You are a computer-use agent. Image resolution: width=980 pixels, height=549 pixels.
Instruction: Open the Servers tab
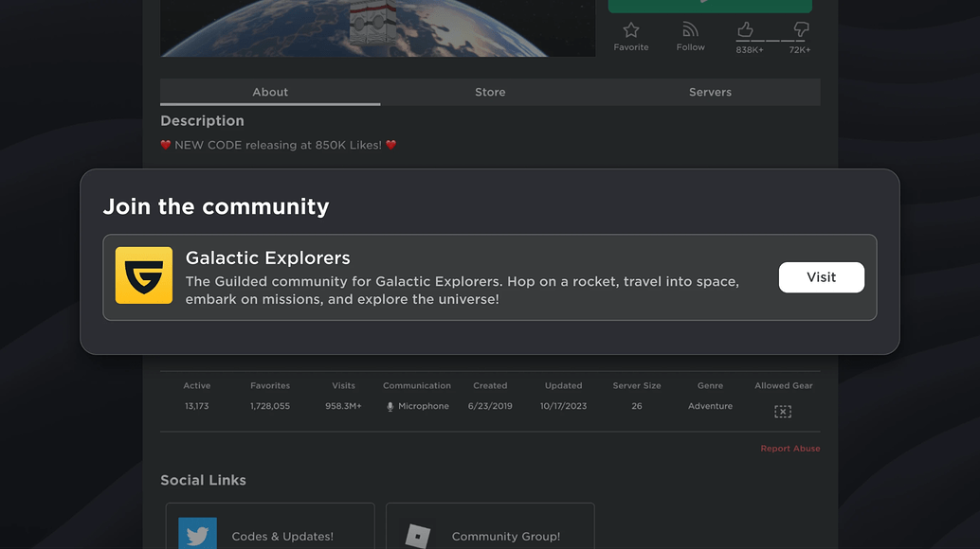(710, 92)
